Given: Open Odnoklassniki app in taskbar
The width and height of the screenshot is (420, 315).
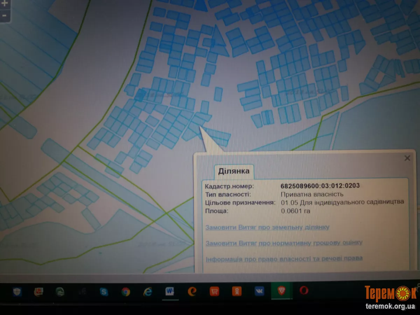Looking at the screenshot, I should pyautogui.click(x=237, y=291).
